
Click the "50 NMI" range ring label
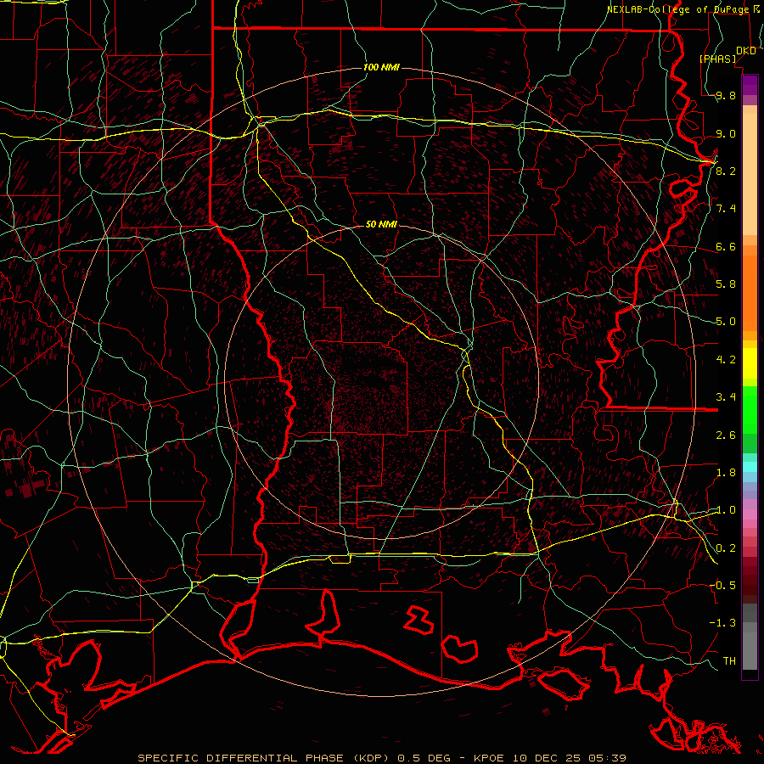click(381, 224)
